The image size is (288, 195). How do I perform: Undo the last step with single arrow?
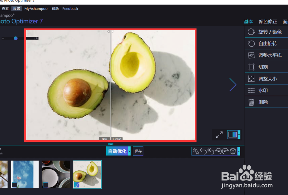pos(203,151)
